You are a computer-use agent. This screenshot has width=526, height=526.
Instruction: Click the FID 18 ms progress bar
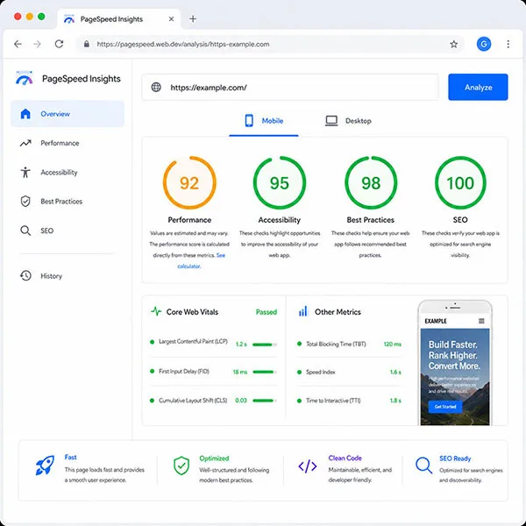coord(265,372)
